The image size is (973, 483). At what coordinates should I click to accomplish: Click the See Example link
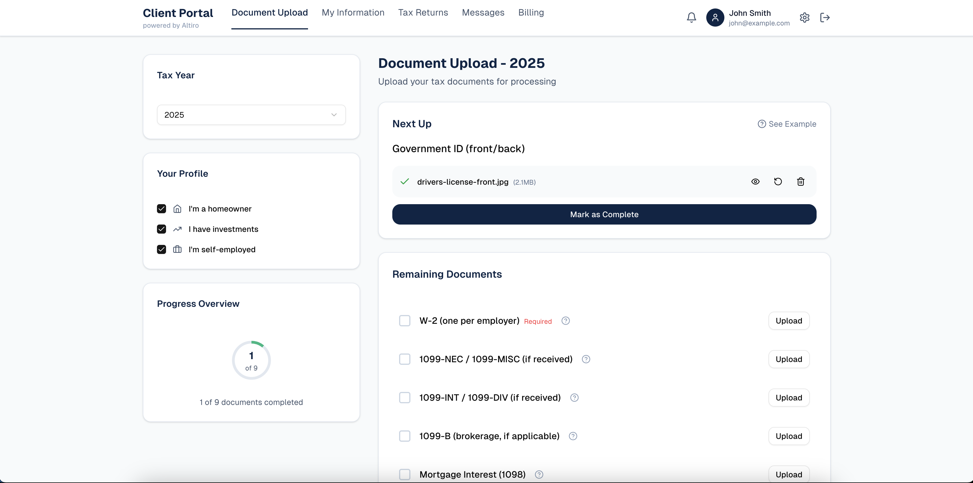787,124
